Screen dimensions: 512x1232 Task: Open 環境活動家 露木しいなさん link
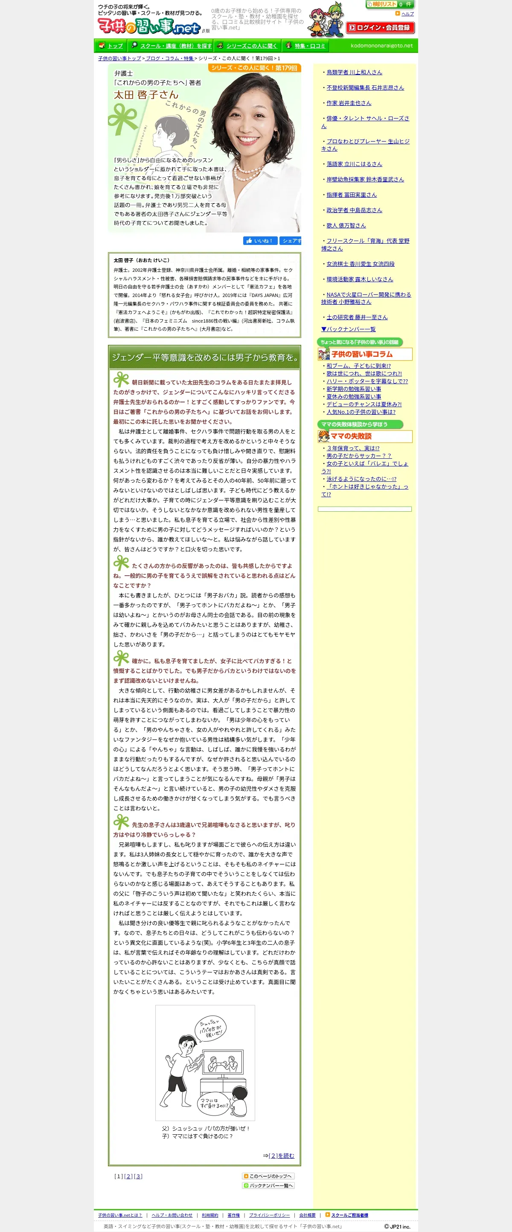(x=360, y=280)
